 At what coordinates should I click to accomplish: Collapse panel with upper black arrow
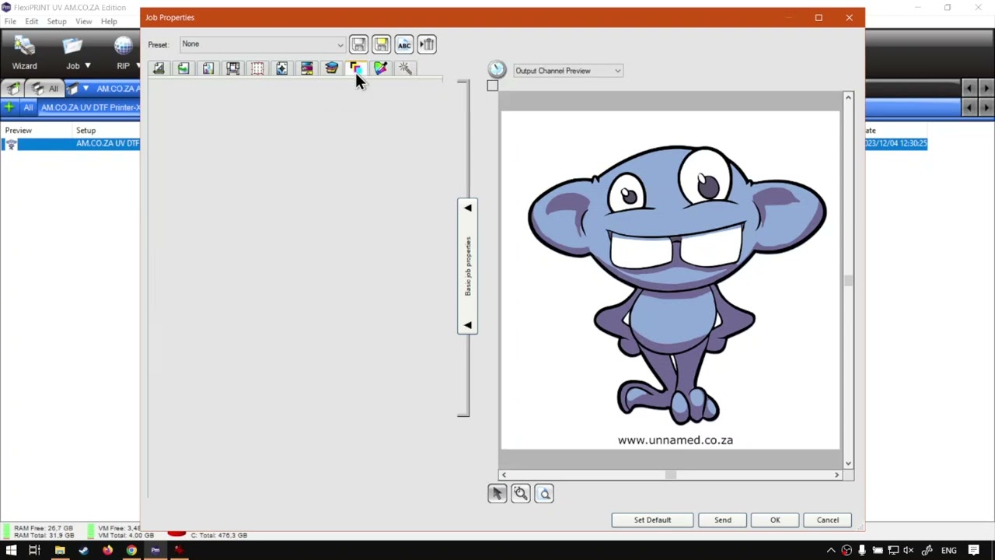tap(467, 208)
